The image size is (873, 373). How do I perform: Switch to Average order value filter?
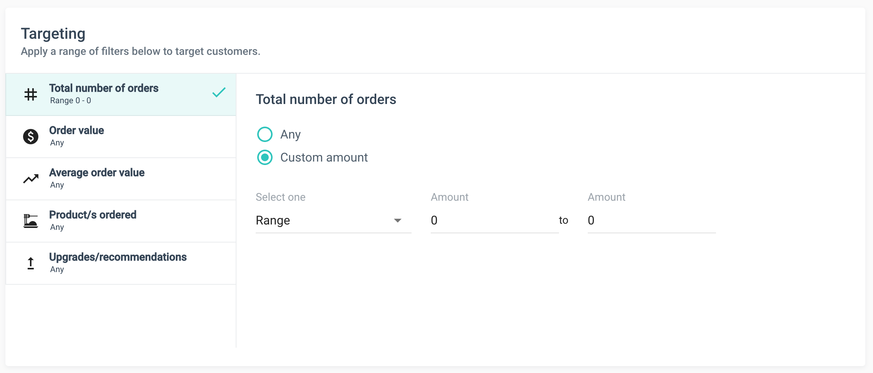point(121,179)
